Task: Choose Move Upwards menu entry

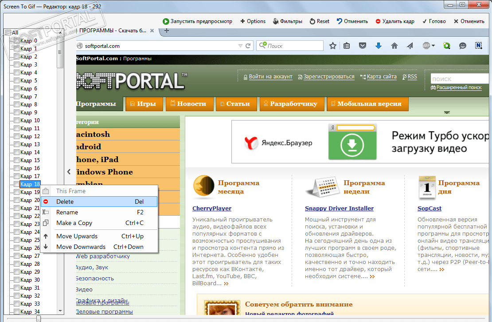Action: coord(99,236)
